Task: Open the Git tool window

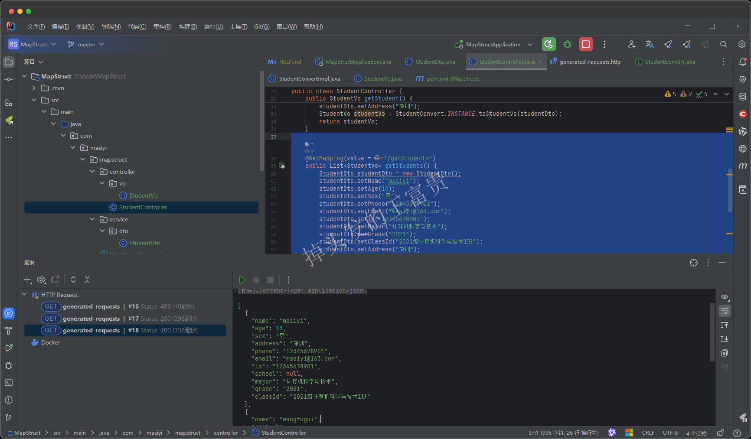Action: [x=9, y=417]
